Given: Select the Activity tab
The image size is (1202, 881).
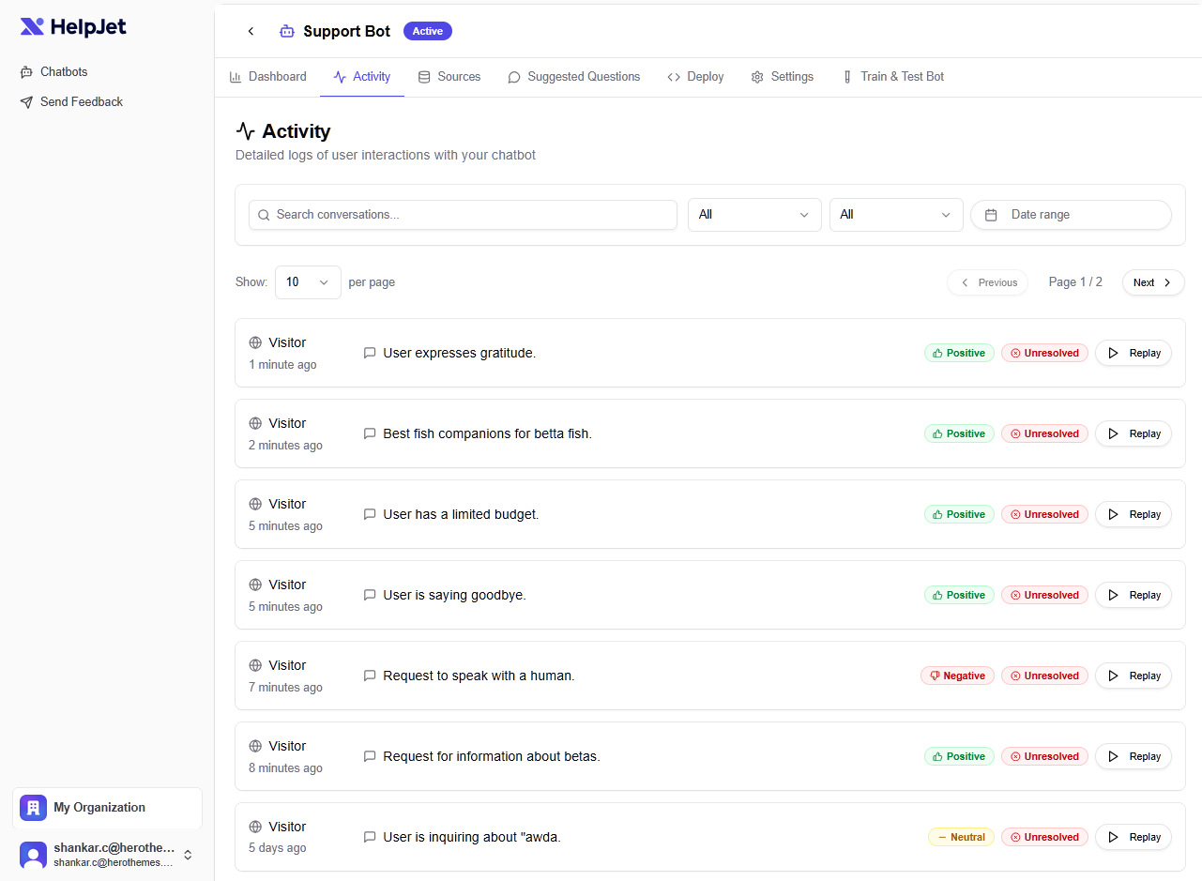Looking at the screenshot, I should pos(362,77).
